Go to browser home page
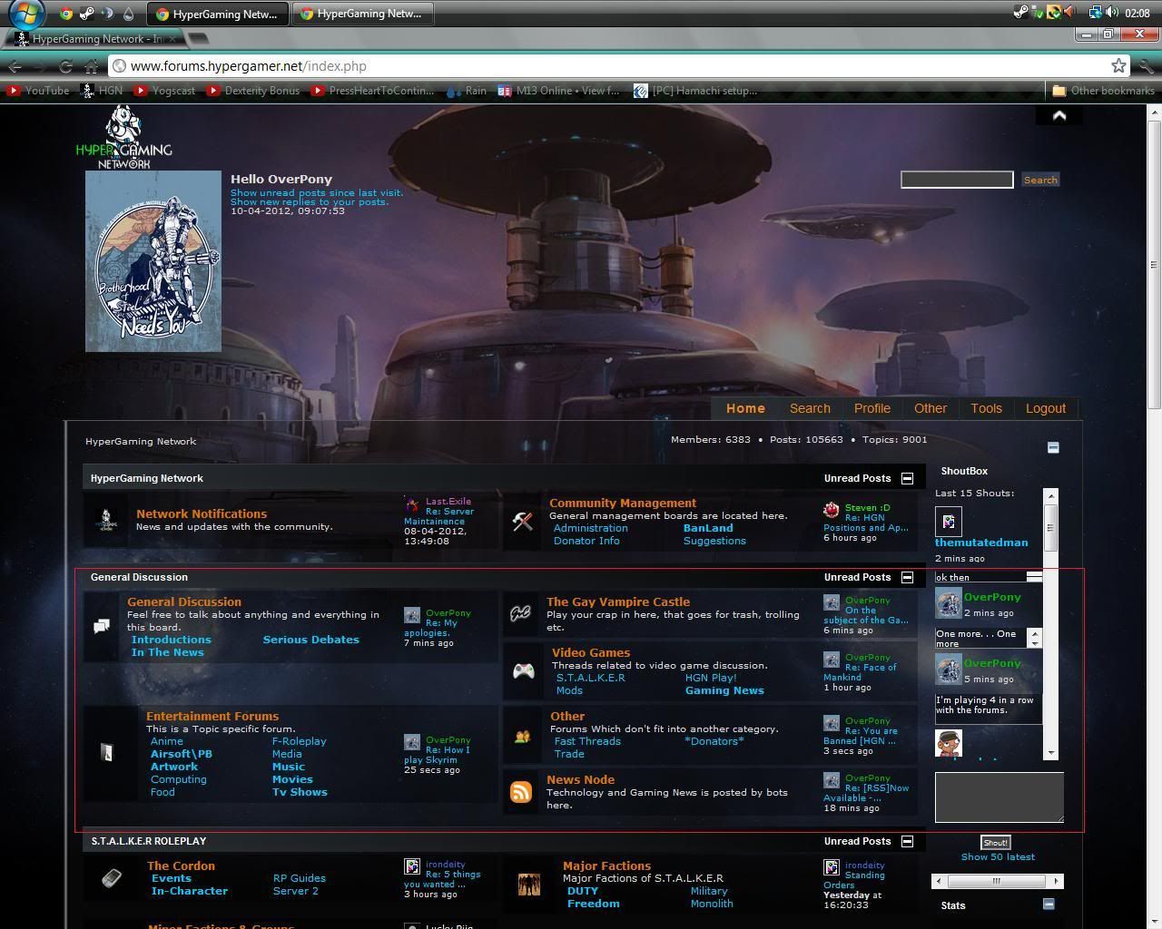 click(x=91, y=66)
